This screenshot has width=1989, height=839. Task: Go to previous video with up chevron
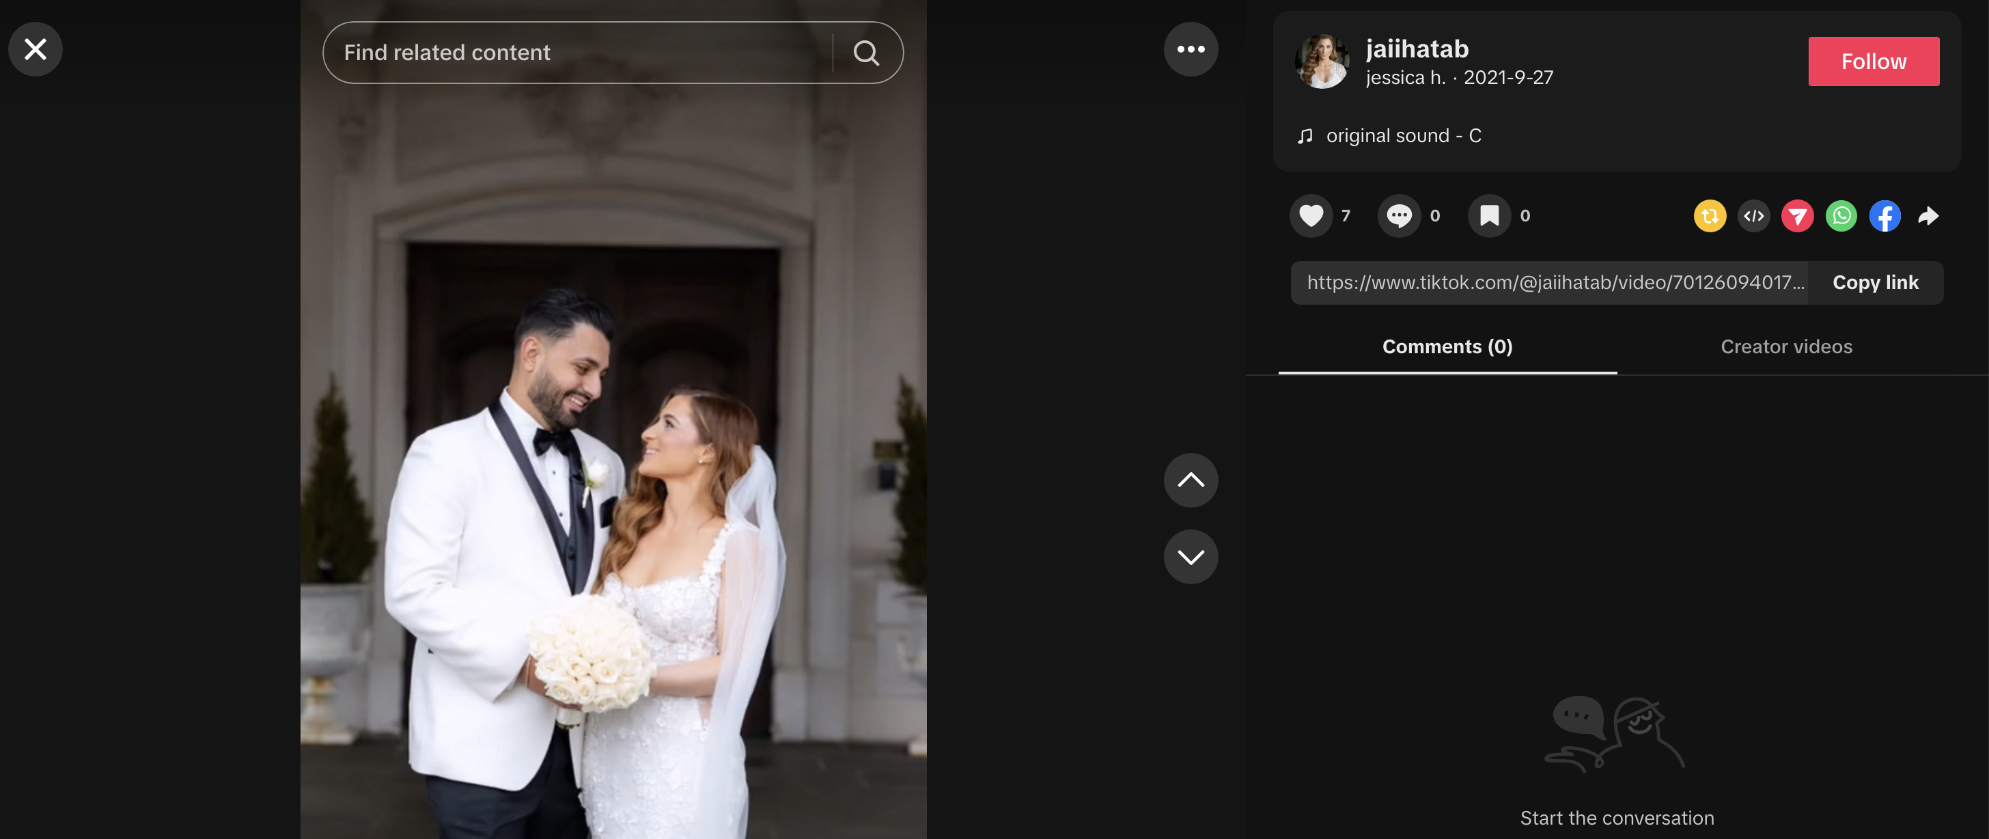[x=1191, y=480]
